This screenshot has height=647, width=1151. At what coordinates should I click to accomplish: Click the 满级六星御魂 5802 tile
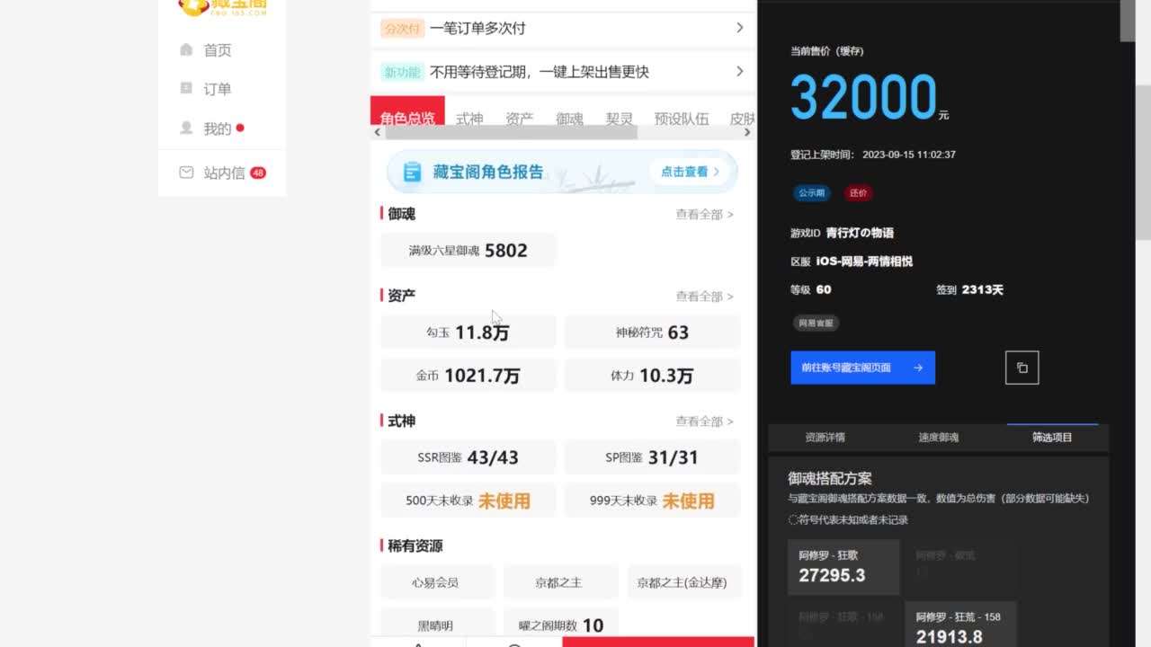(468, 251)
